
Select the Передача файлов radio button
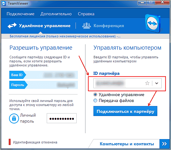coord(95,100)
